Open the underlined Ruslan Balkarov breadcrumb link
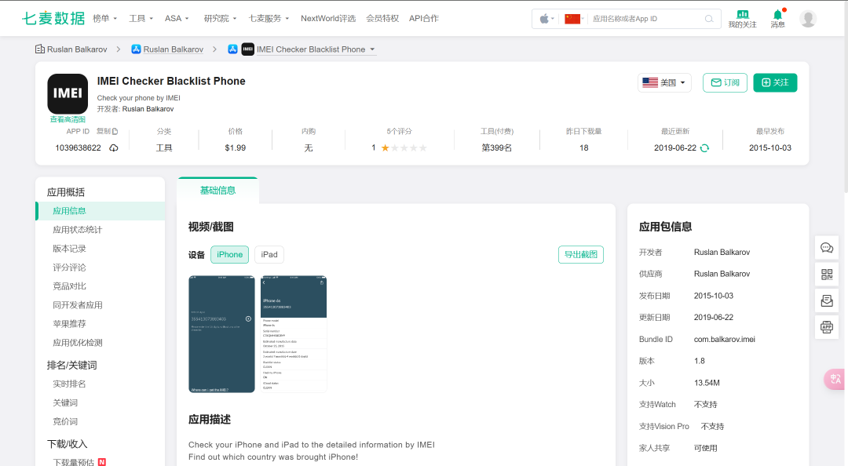The image size is (848, 466). pos(173,49)
